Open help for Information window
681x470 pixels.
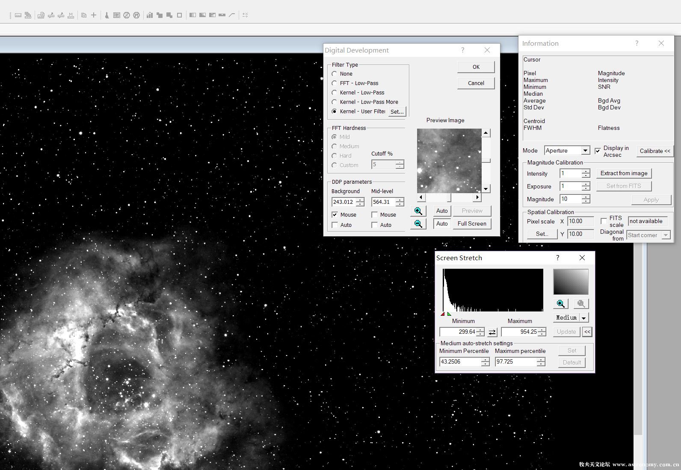(637, 43)
